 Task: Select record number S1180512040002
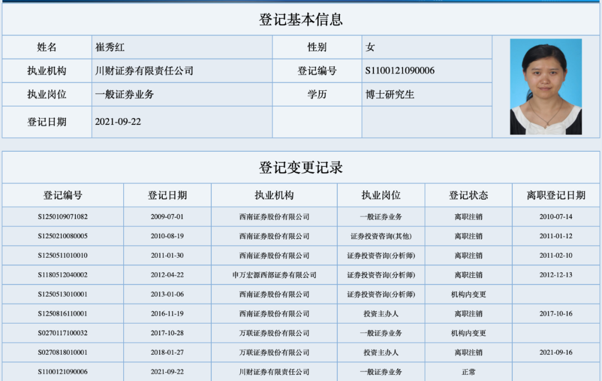pyautogui.click(x=62, y=275)
